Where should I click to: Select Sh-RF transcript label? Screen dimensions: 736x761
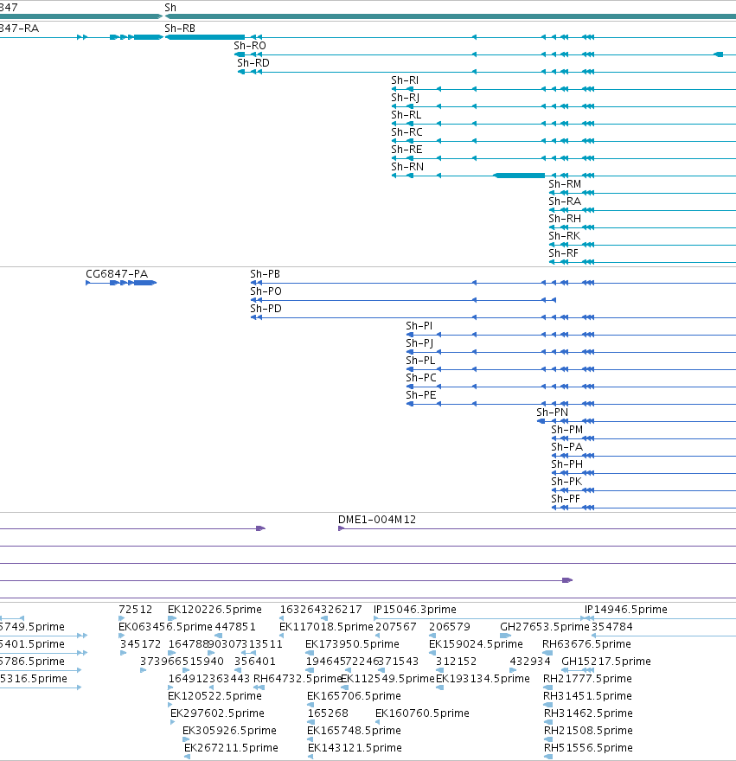pyautogui.click(x=563, y=253)
